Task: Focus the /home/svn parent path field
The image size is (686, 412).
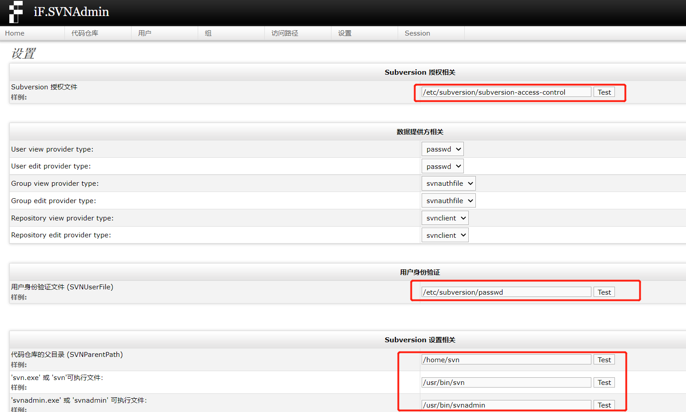Action: click(507, 360)
